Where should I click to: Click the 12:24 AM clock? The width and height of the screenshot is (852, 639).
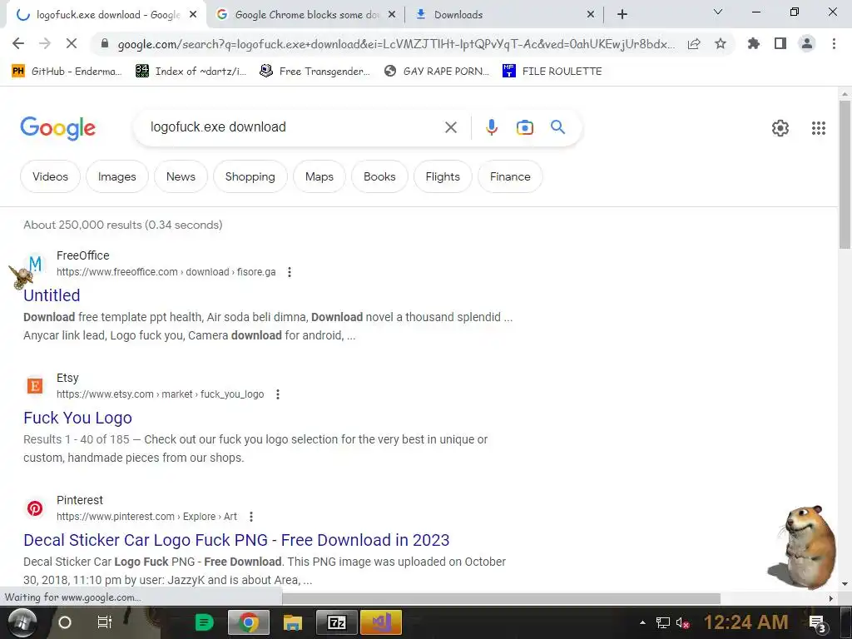click(745, 622)
